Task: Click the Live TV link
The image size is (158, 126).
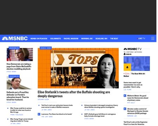Action: click(141, 38)
